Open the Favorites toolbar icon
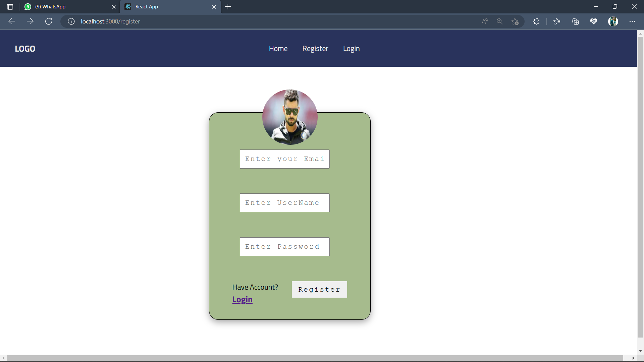This screenshot has width=644, height=362. tap(557, 21)
